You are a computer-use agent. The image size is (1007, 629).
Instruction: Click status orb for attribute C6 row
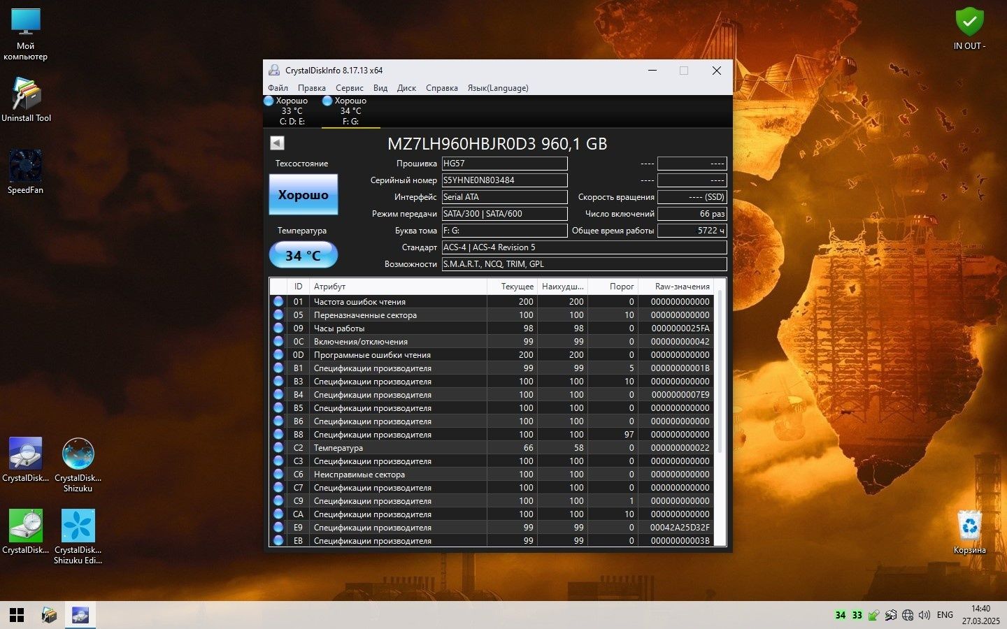pos(278,475)
